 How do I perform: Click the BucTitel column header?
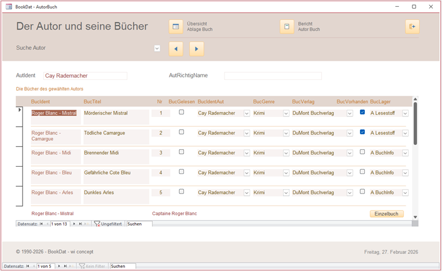click(x=92, y=102)
